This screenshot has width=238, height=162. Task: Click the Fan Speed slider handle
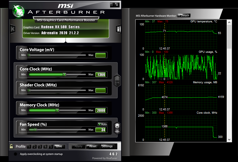tap(35, 129)
